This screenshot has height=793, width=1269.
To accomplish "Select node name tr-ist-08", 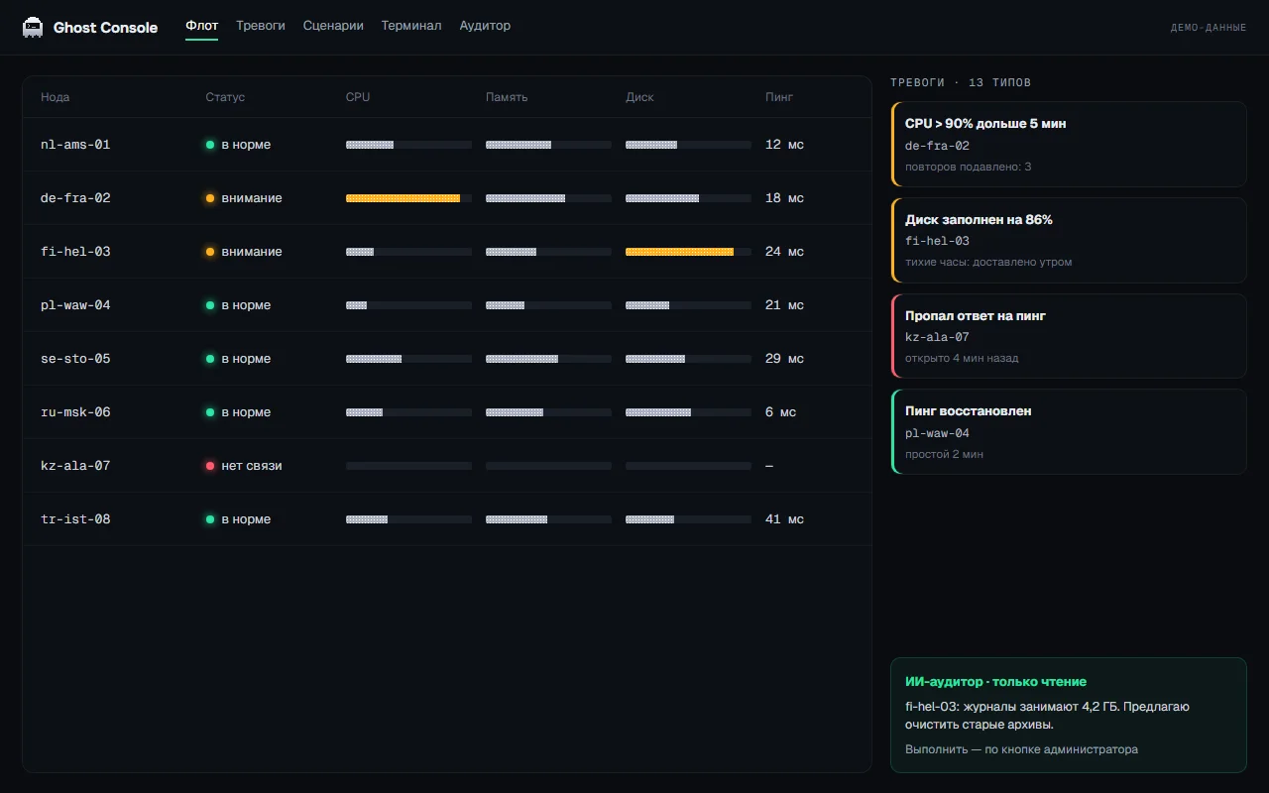I will [75, 519].
